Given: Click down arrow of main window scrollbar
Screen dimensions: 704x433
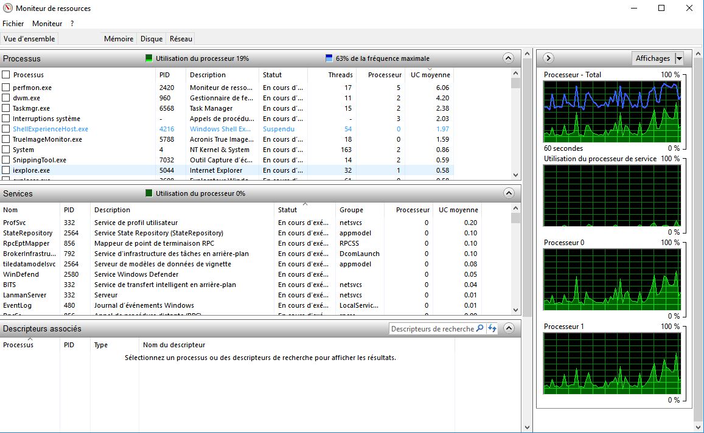Looking at the screenshot, I should (x=527, y=428).
